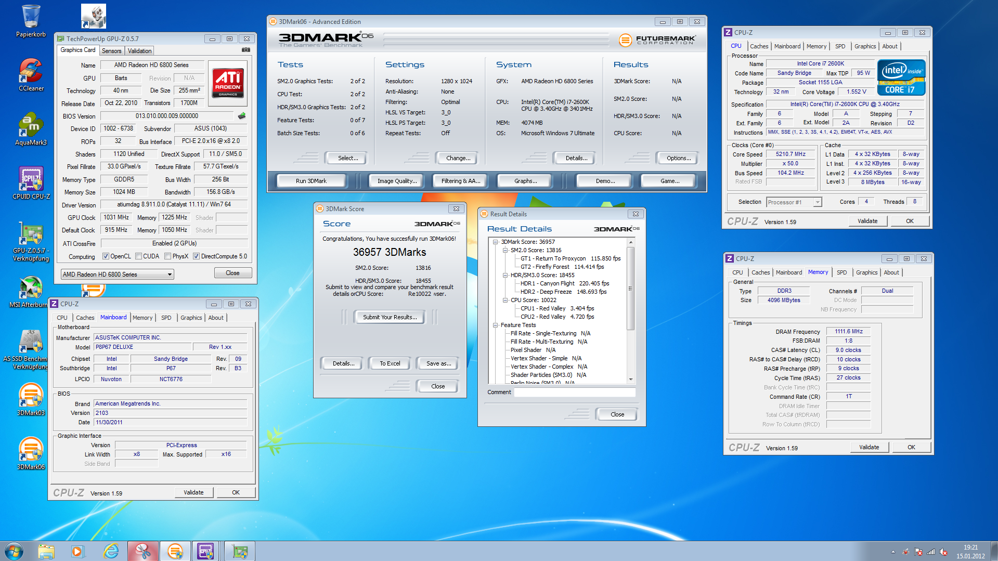Launch MSI Afterburner from the desktop
Viewport: 998px width, 561px height.
click(29, 291)
